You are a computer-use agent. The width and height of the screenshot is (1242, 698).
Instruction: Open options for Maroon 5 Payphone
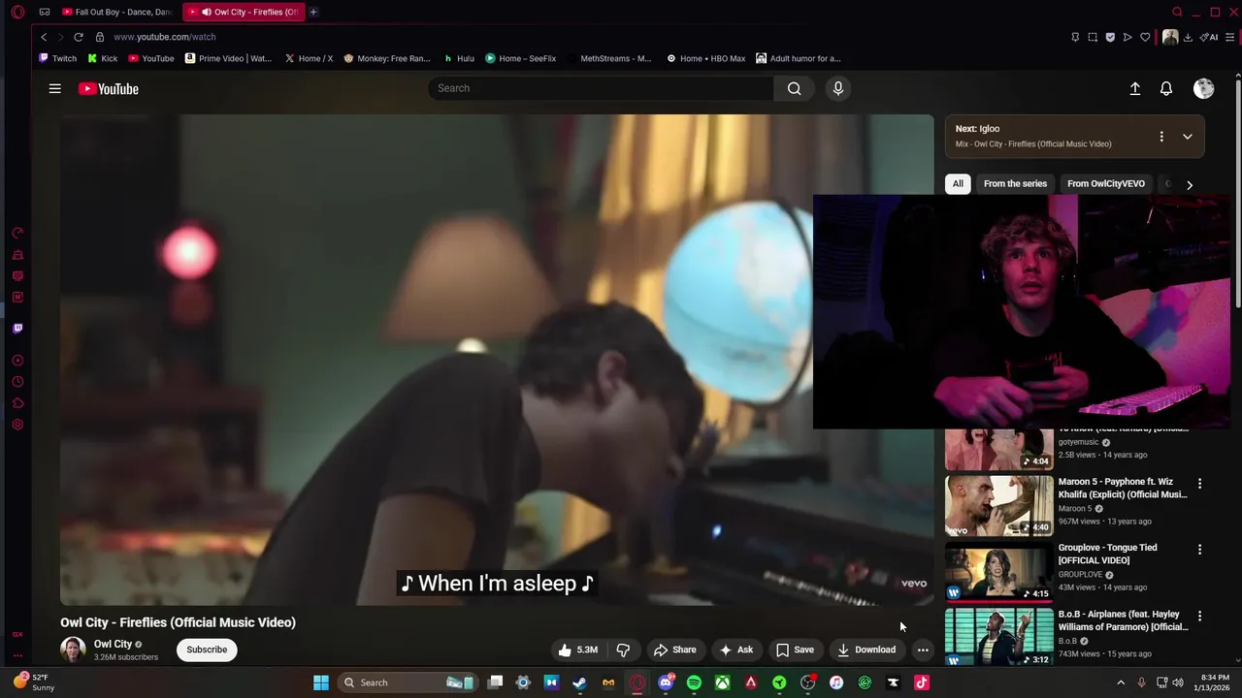coord(1199,483)
